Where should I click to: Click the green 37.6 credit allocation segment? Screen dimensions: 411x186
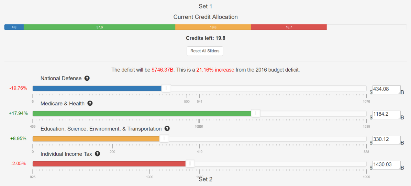coord(99,27)
